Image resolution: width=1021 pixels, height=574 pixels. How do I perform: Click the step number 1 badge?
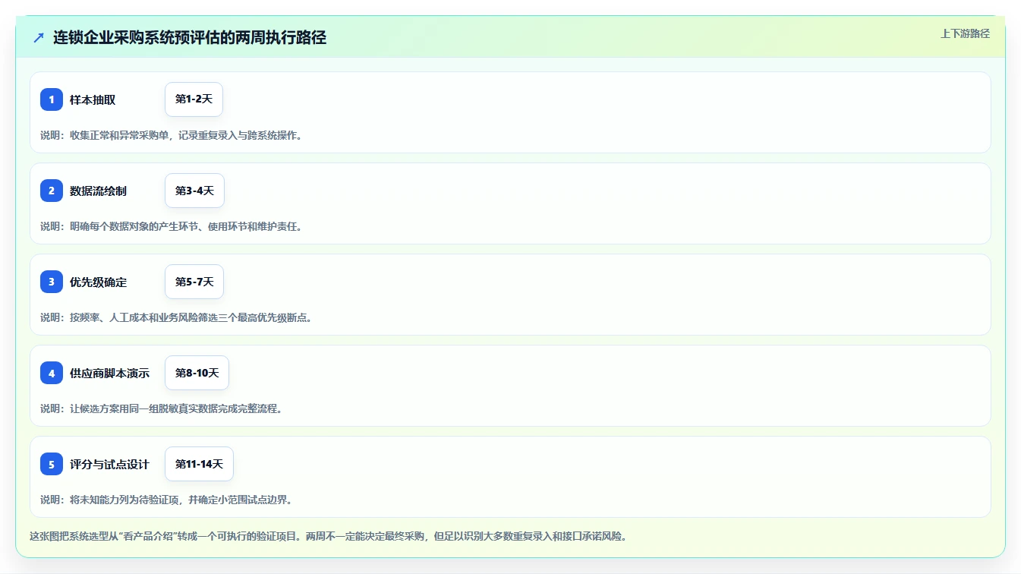click(52, 99)
